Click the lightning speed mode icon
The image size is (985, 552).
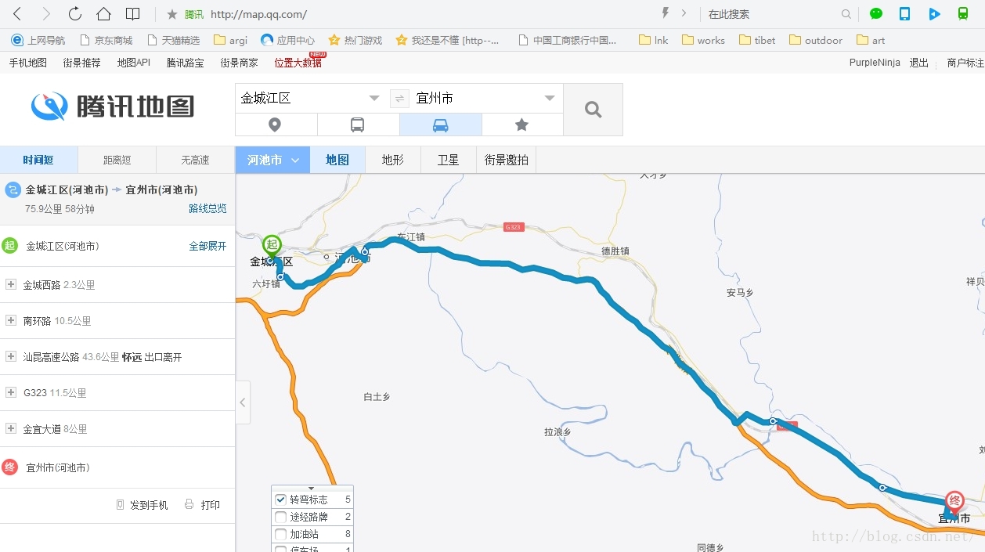[x=666, y=13]
